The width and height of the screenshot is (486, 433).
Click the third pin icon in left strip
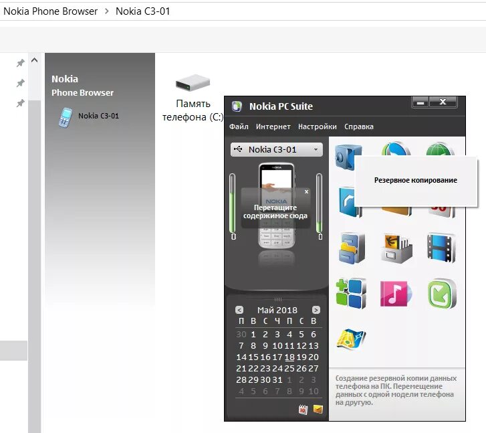pyautogui.click(x=21, y=103)
